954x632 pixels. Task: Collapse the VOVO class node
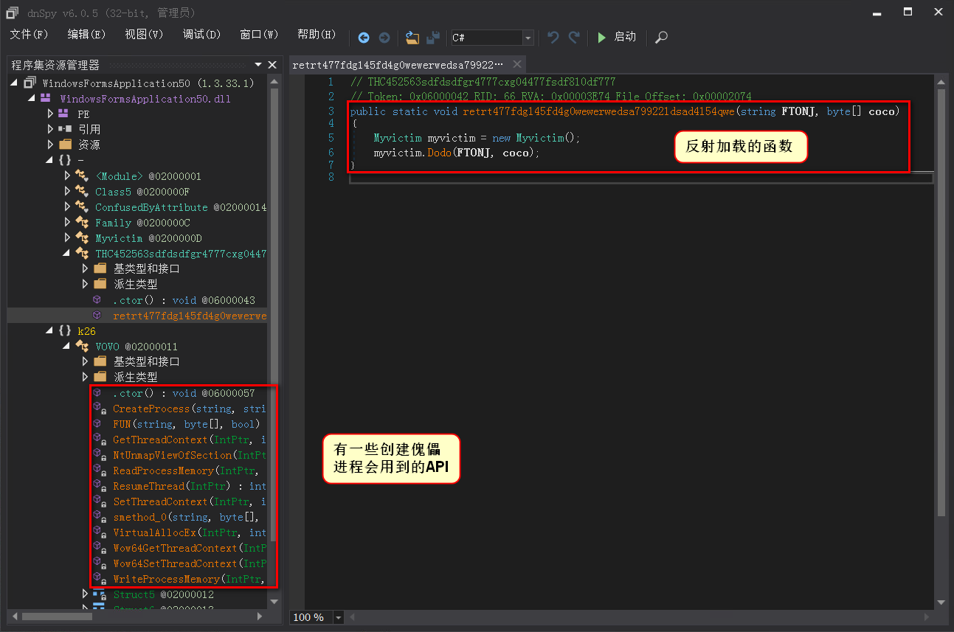(67, 347)
